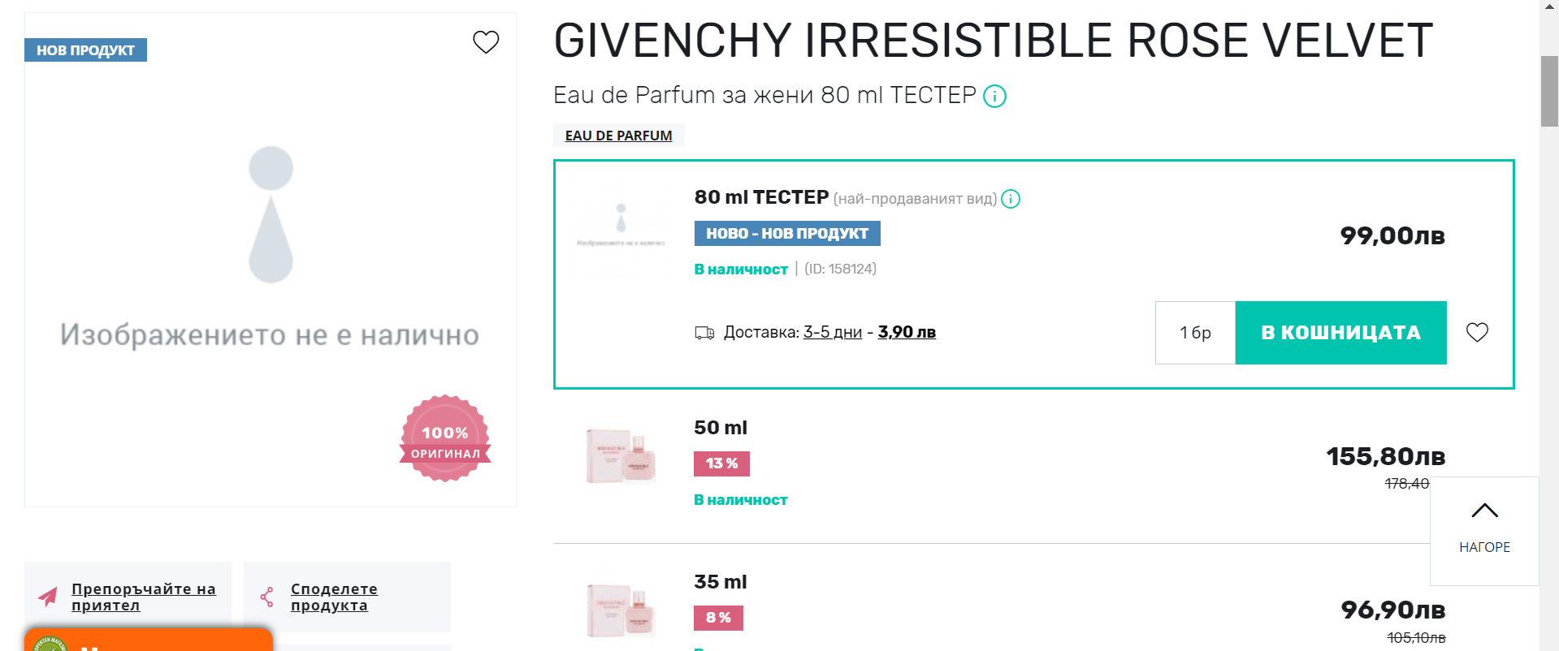Click Споделете продукта link

[x=334, y=597]
